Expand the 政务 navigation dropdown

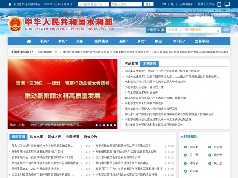pos(81,41)
